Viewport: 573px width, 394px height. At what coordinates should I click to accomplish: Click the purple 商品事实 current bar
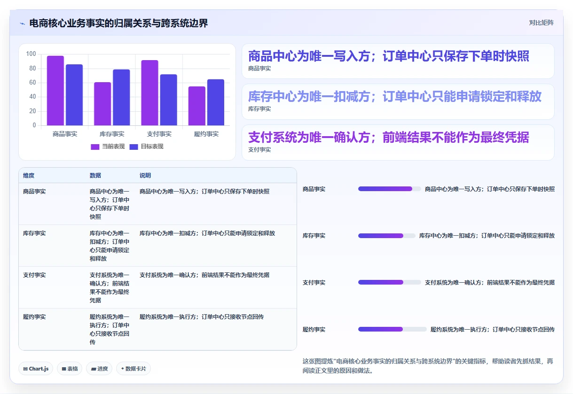(55, 91)
